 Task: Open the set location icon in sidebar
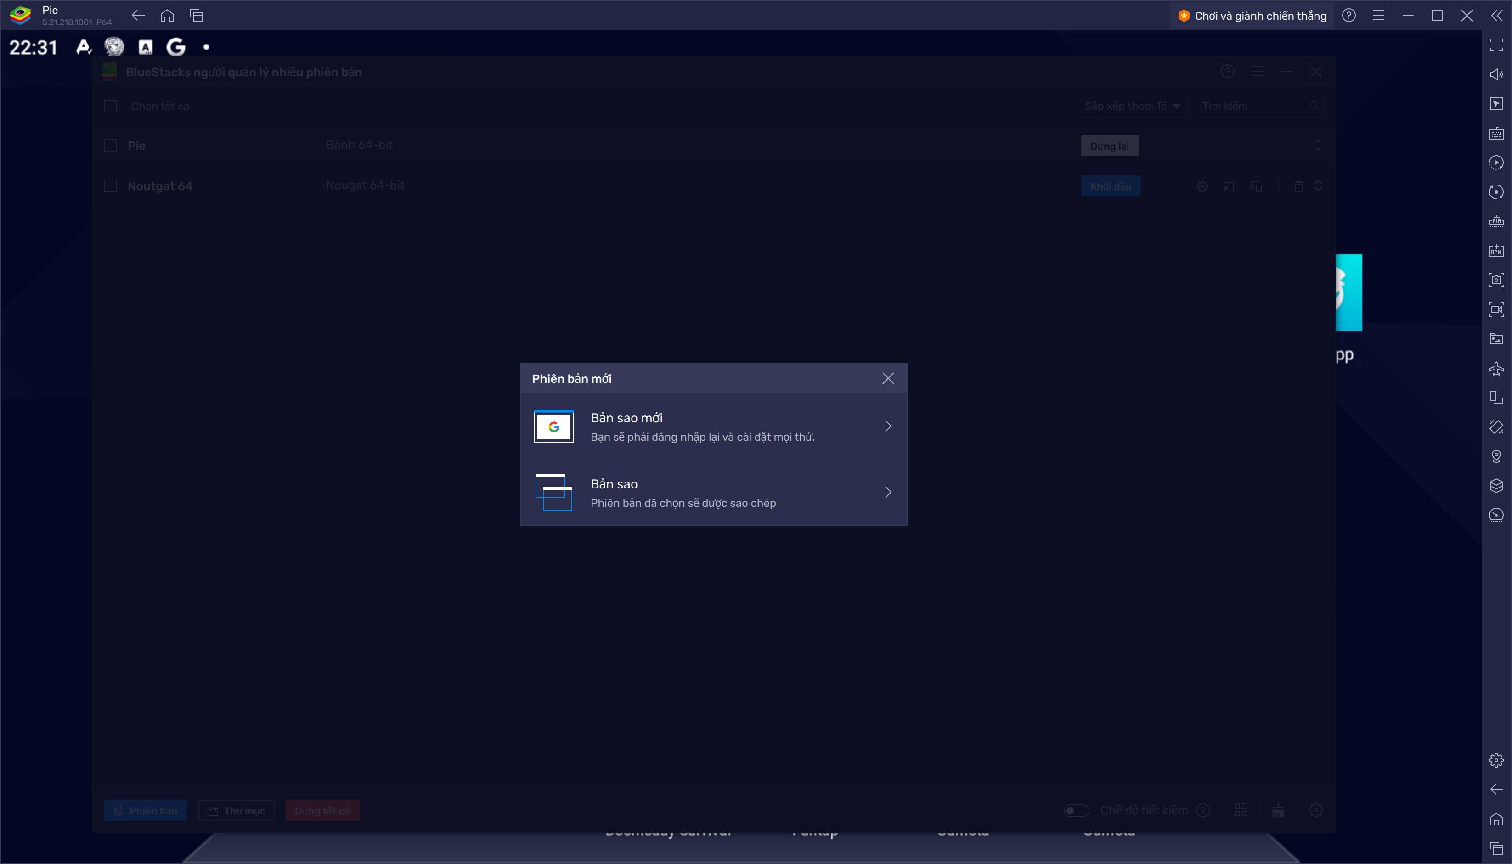tap(1496, 456)
